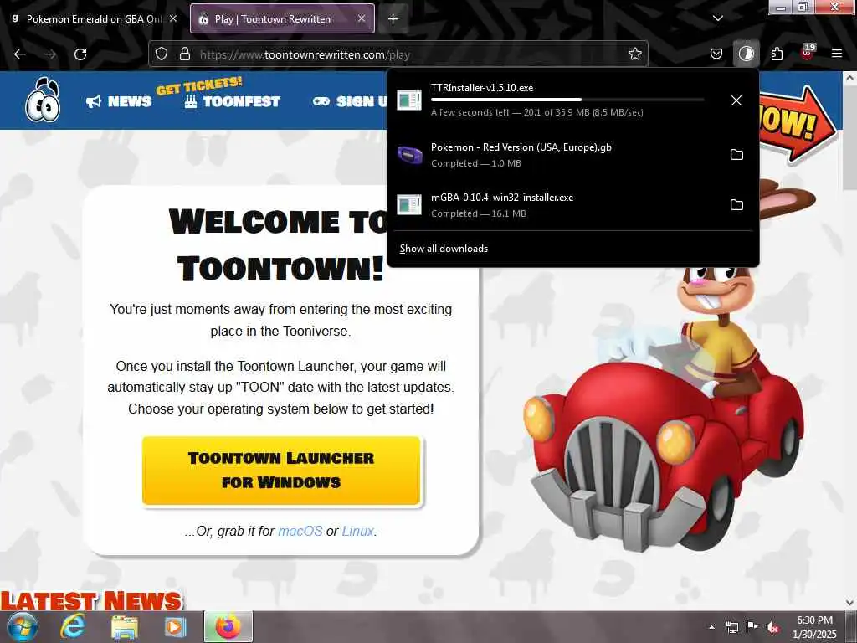Click the Pokemon Red .gb file icon
Image resolution: width=857 pixels, height=643 pixels.
click(408, 155)
